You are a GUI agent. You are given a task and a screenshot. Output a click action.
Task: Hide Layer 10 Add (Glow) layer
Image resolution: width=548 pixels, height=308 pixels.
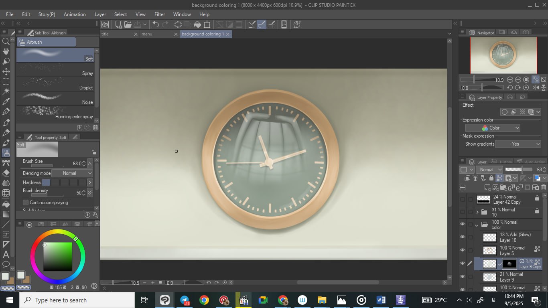tap(462, 237)
